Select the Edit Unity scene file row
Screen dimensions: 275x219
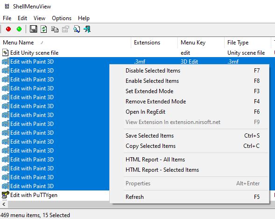pyautogui.click(x=137, y=53)
